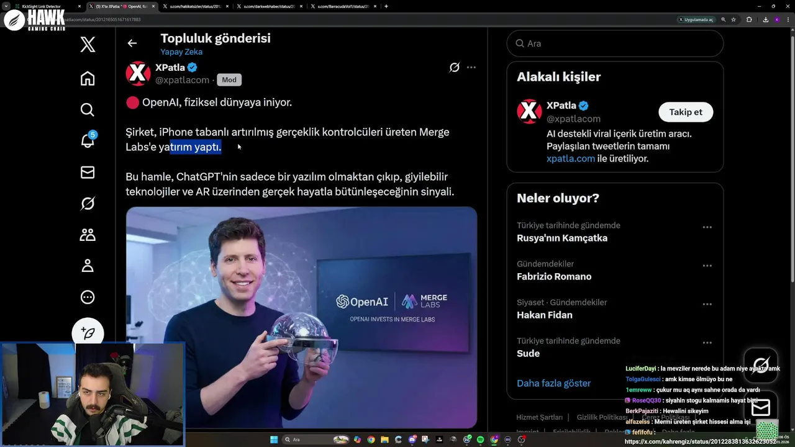
Task: Open the floating Grok button at right
Action: coord(761,364)
